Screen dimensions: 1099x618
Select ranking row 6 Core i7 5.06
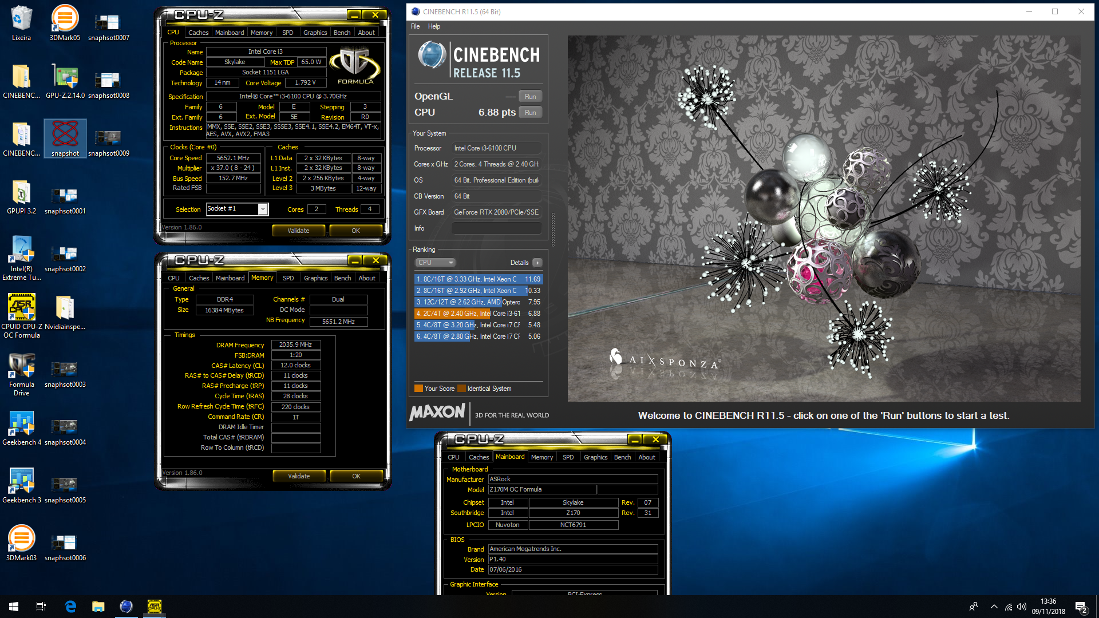tap(478, 336)
